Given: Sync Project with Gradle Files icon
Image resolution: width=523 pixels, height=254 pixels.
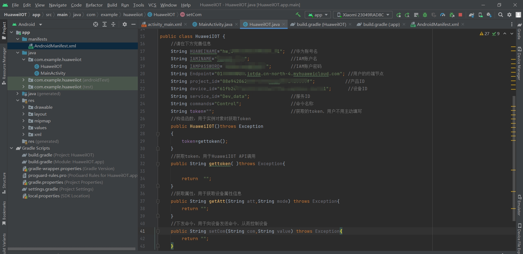Looking at the screenshot, I should pos(472,15).
